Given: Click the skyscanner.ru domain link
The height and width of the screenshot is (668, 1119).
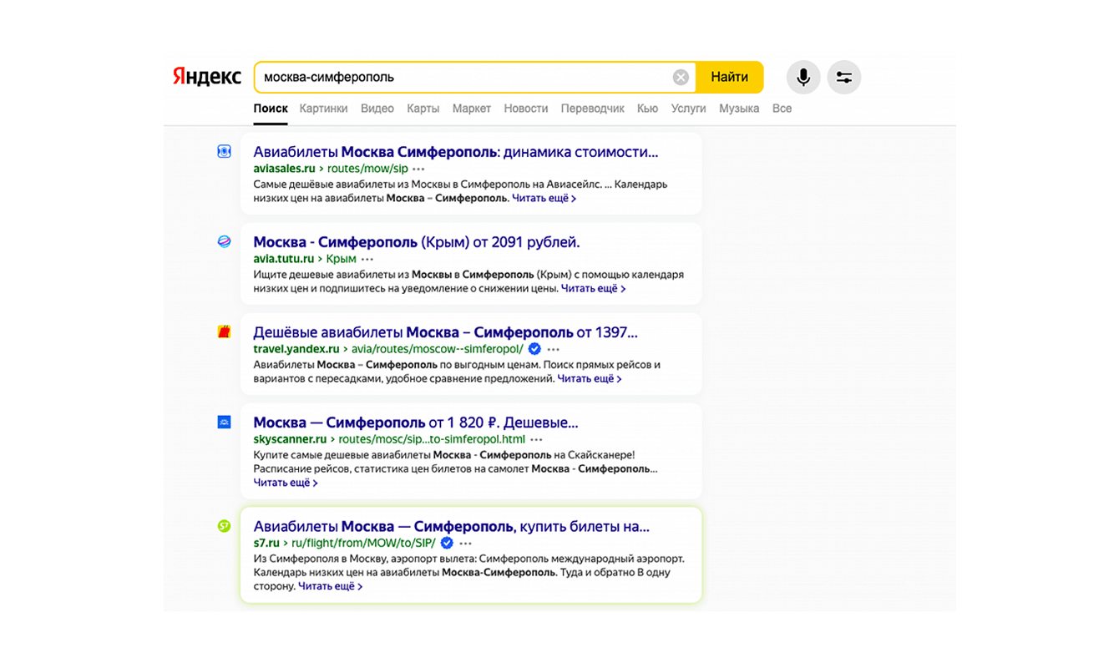Looking at the screenshot, I should [290, 439].
